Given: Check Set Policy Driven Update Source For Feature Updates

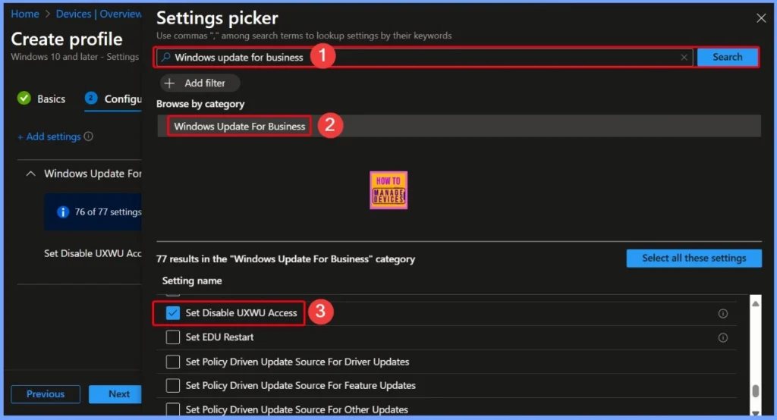Looking at the screenshot, I should [172, 385].
